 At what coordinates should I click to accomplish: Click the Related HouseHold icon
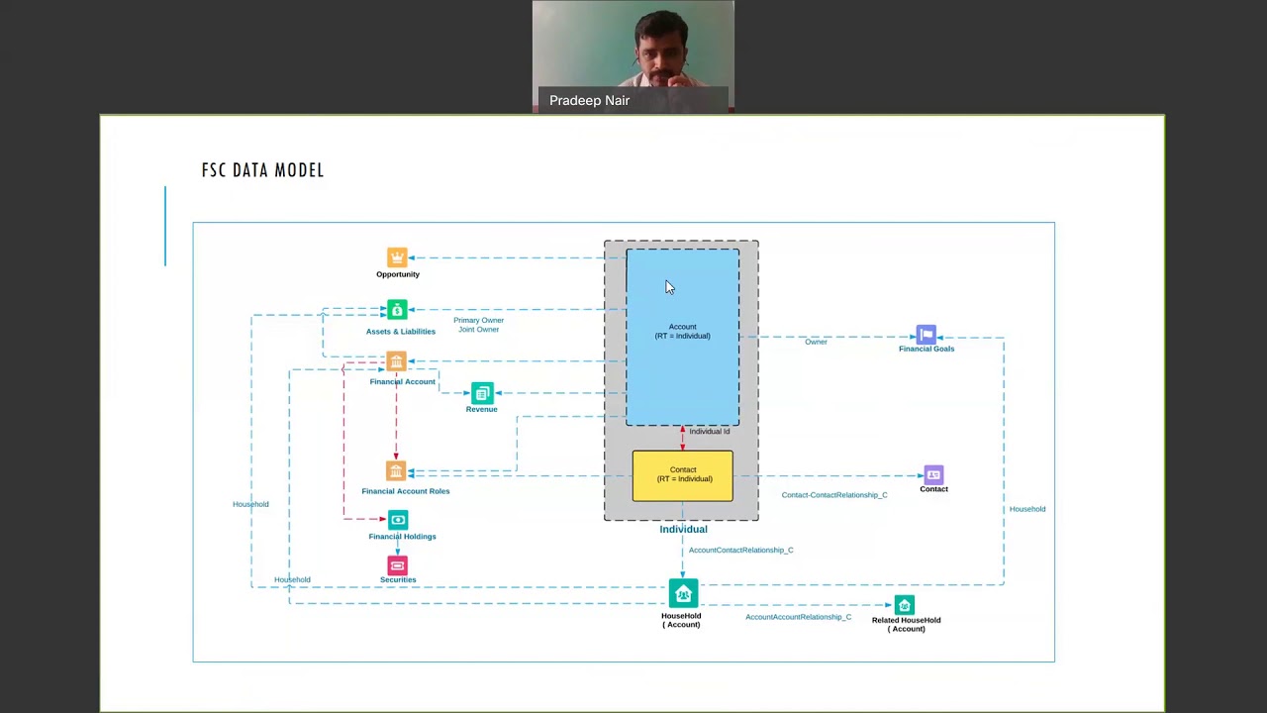coord(905,605)
